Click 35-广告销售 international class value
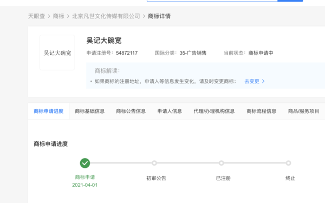The width and height of the screenshot is (325, 203). tap(193, 53)
